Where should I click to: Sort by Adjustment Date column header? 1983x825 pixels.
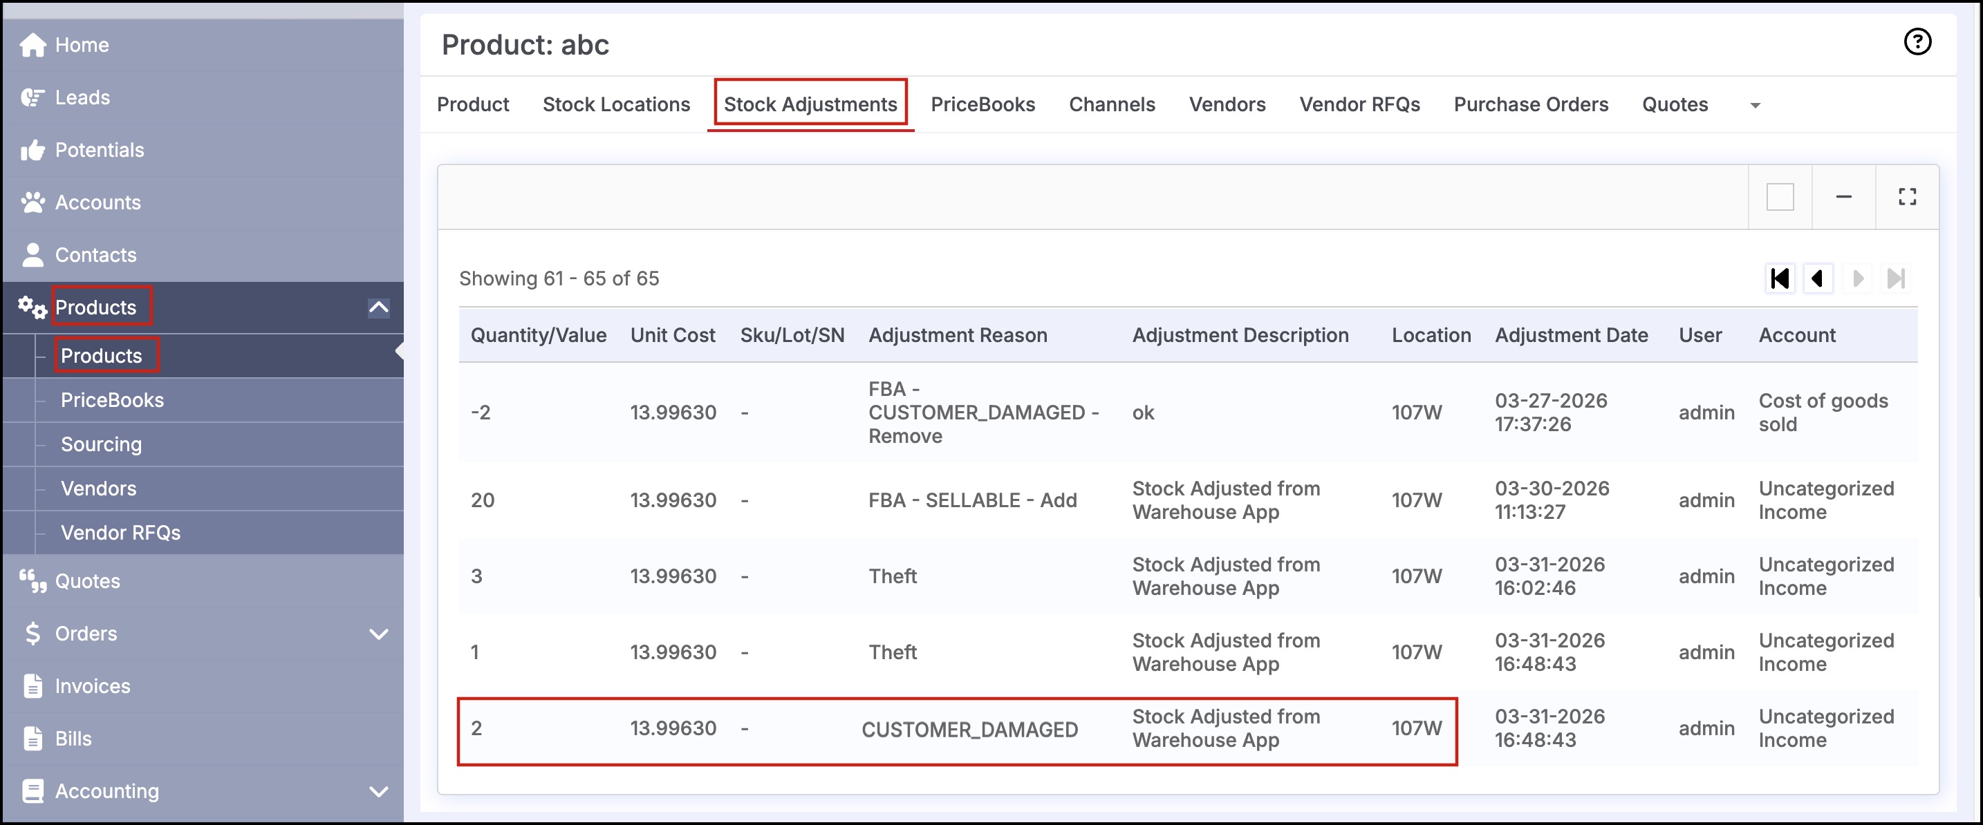[1570, 335]
